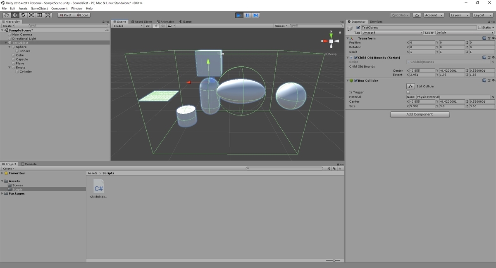Open the Layers dropdown in toolbar

point(460,15)
